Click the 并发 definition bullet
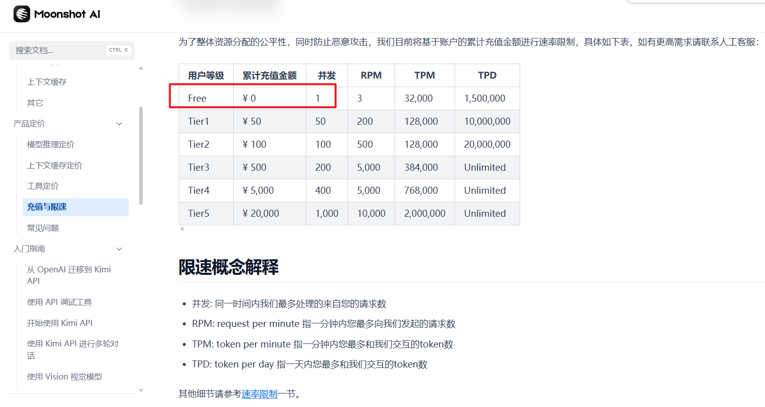The image size is (765, 407). click(x=289, y=304)
